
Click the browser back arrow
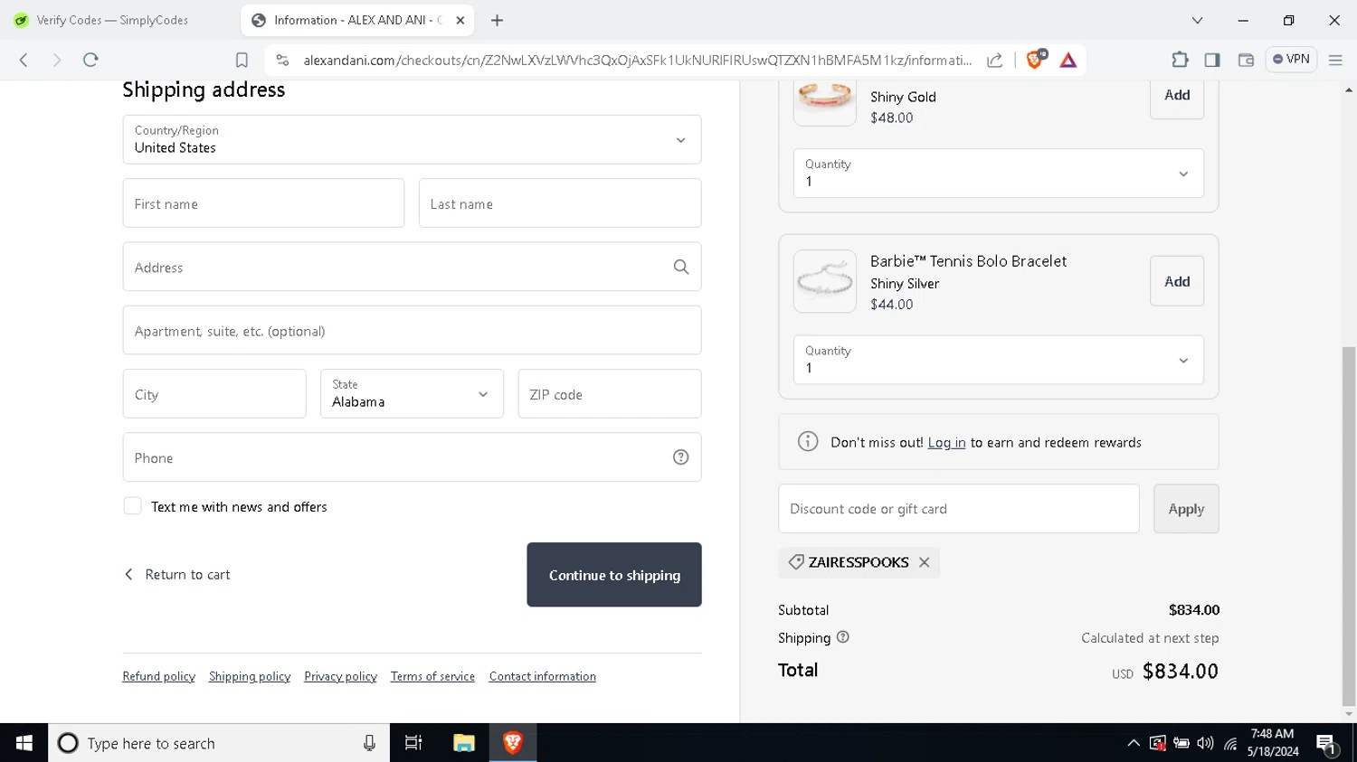[x=24, y=60]
